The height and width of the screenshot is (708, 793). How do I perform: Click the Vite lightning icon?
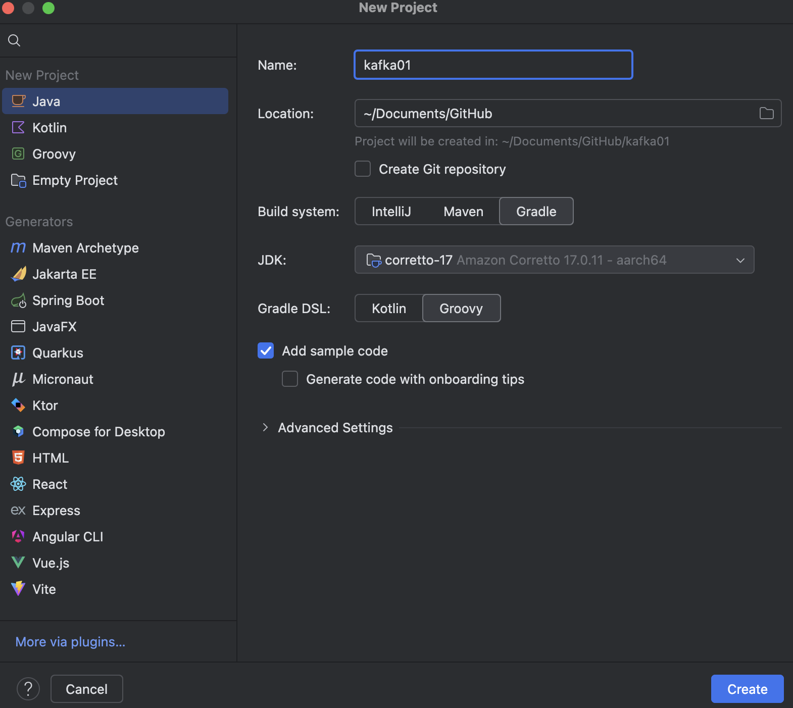click(18, 589)
